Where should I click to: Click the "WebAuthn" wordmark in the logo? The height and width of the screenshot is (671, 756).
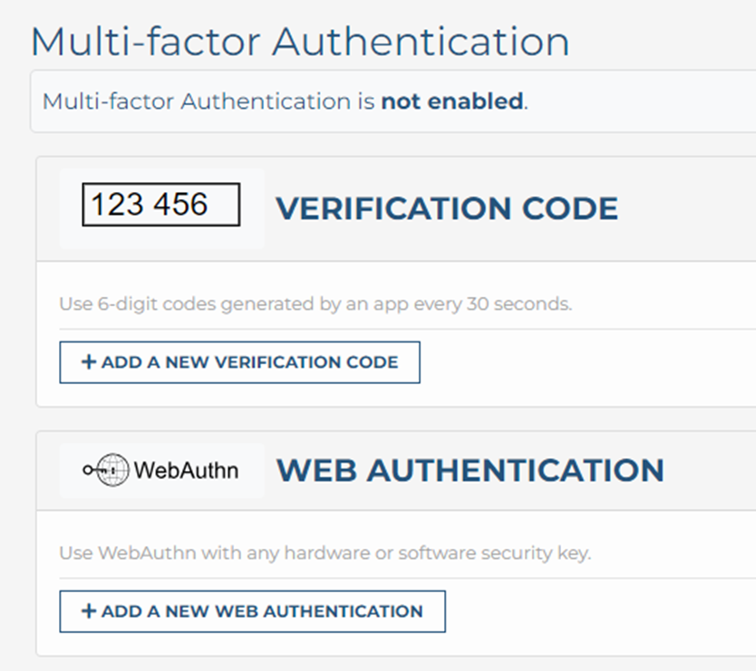tap(186, 470)
